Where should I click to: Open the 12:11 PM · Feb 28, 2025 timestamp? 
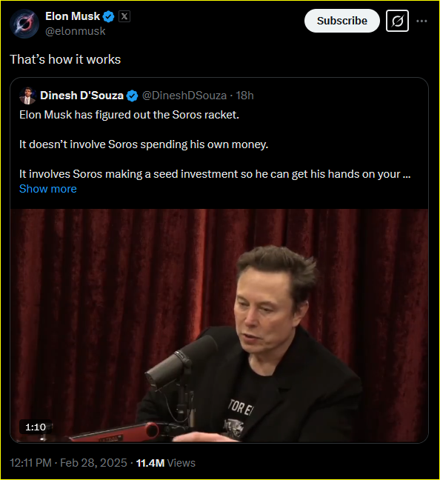pyautogui.click(x=68, y=463)
